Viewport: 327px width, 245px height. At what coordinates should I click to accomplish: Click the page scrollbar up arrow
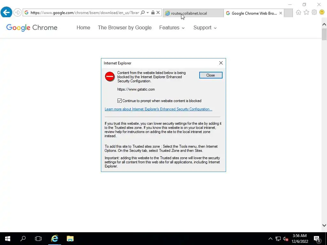(x=324, y=25)
